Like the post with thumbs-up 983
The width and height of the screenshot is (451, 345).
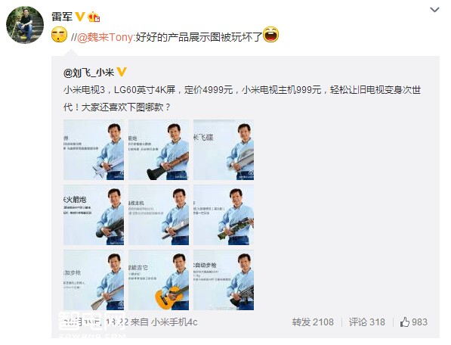coord(414,322)
